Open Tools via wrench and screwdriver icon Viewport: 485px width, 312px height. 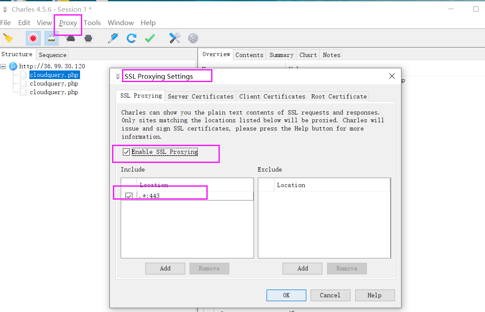(175, 38)
